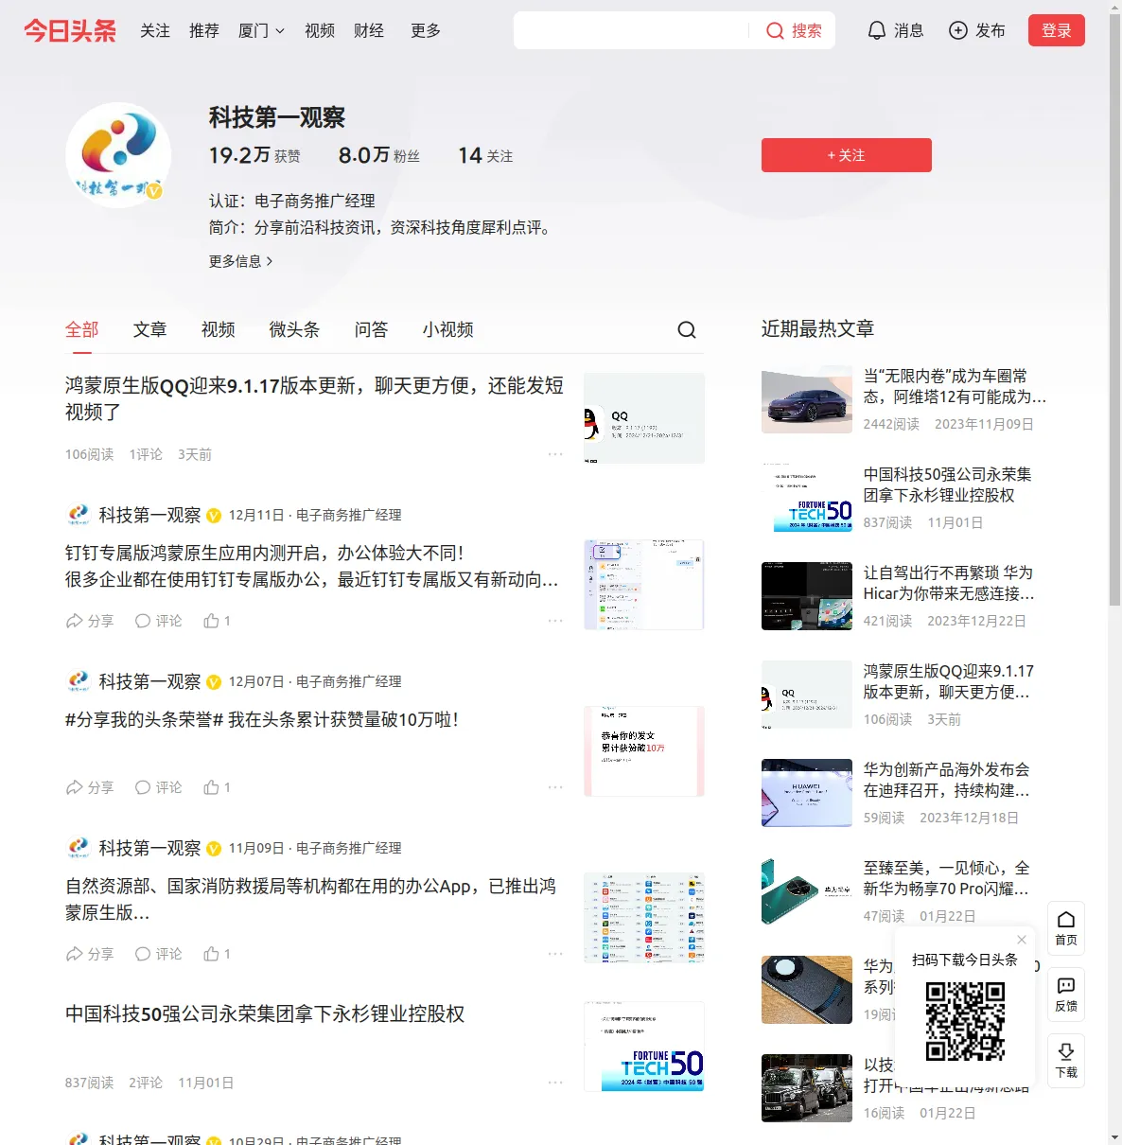Open 关注 in the top navigation
Image resolution: width=1122 pixels, height=1145 pixels.
click(155, 31)
